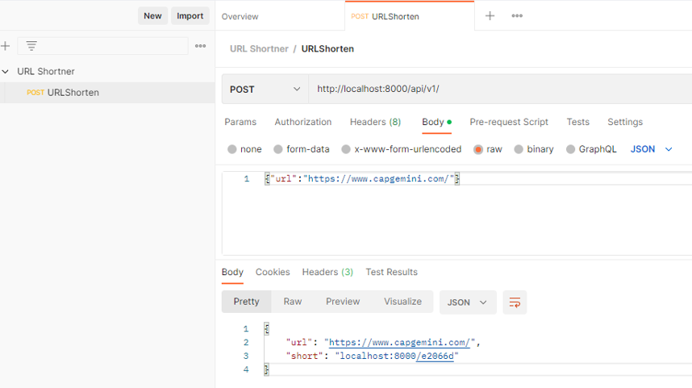Image resolution: width=692 pixels, height=388 pixels.
Task: Collapse the URL Shortner collection
Action: pyautogui.click(x=6, y=72)
